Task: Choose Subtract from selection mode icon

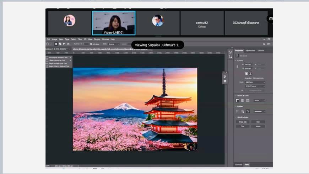Action: coord(64,44)
